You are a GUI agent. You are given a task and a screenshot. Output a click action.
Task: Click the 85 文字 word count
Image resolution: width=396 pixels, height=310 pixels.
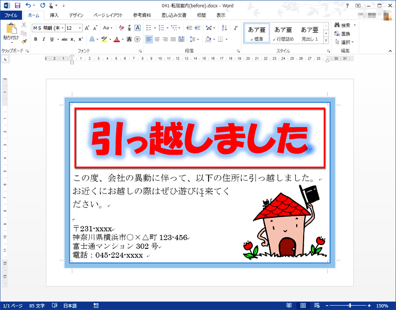(x=37, y=305)
